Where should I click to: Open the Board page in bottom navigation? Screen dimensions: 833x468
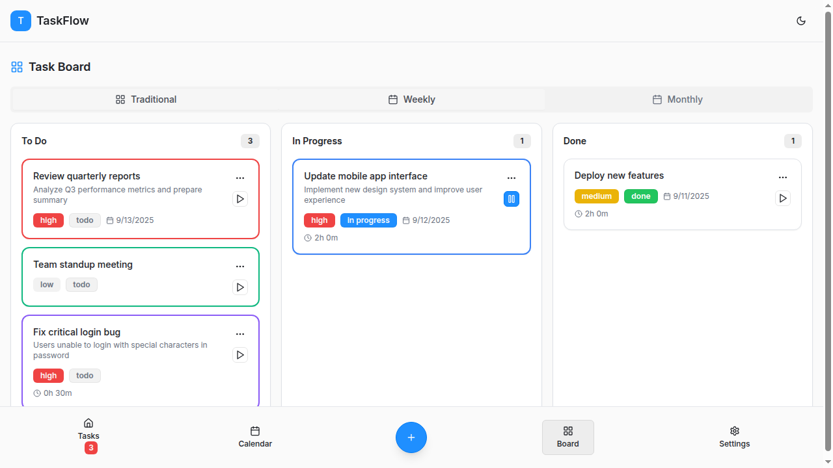[568, 437]
